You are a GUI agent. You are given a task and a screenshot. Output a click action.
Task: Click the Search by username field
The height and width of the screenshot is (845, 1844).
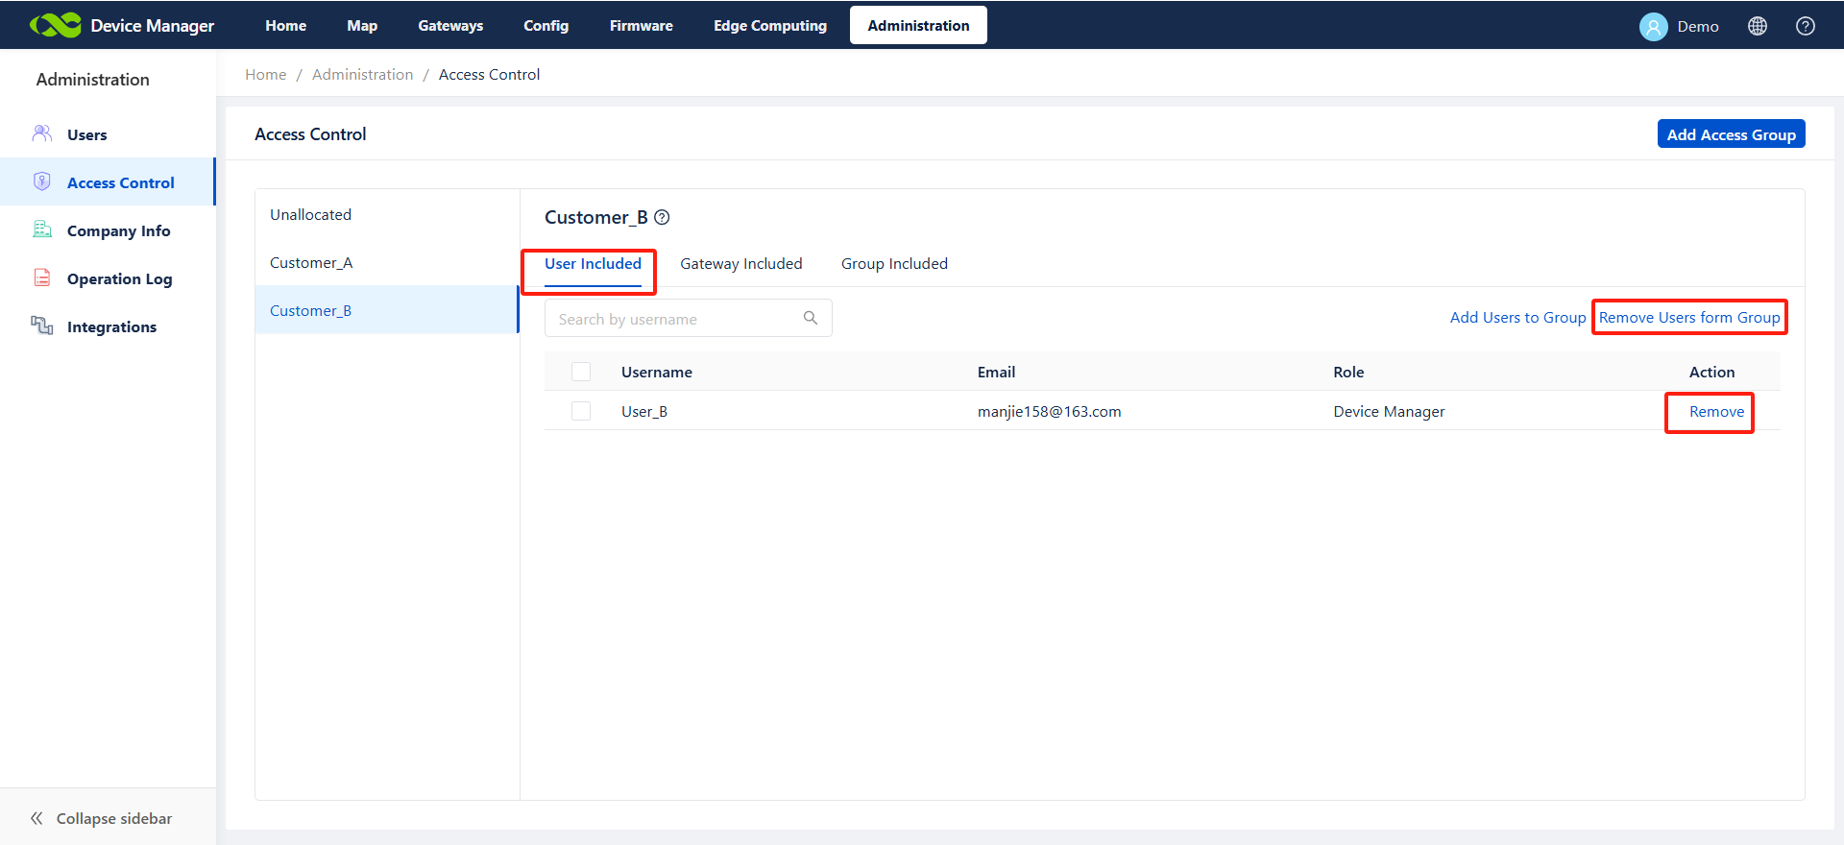click(672, 319)
